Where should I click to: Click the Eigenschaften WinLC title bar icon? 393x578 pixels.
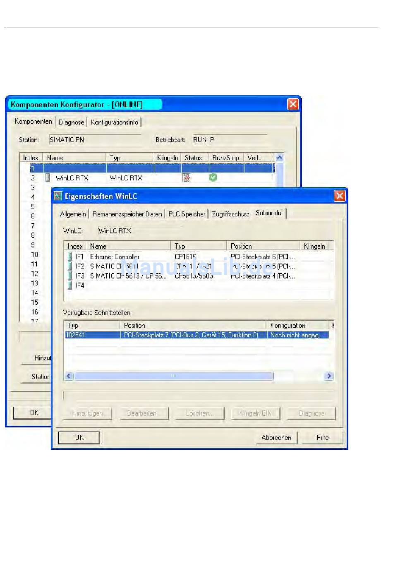58,196
